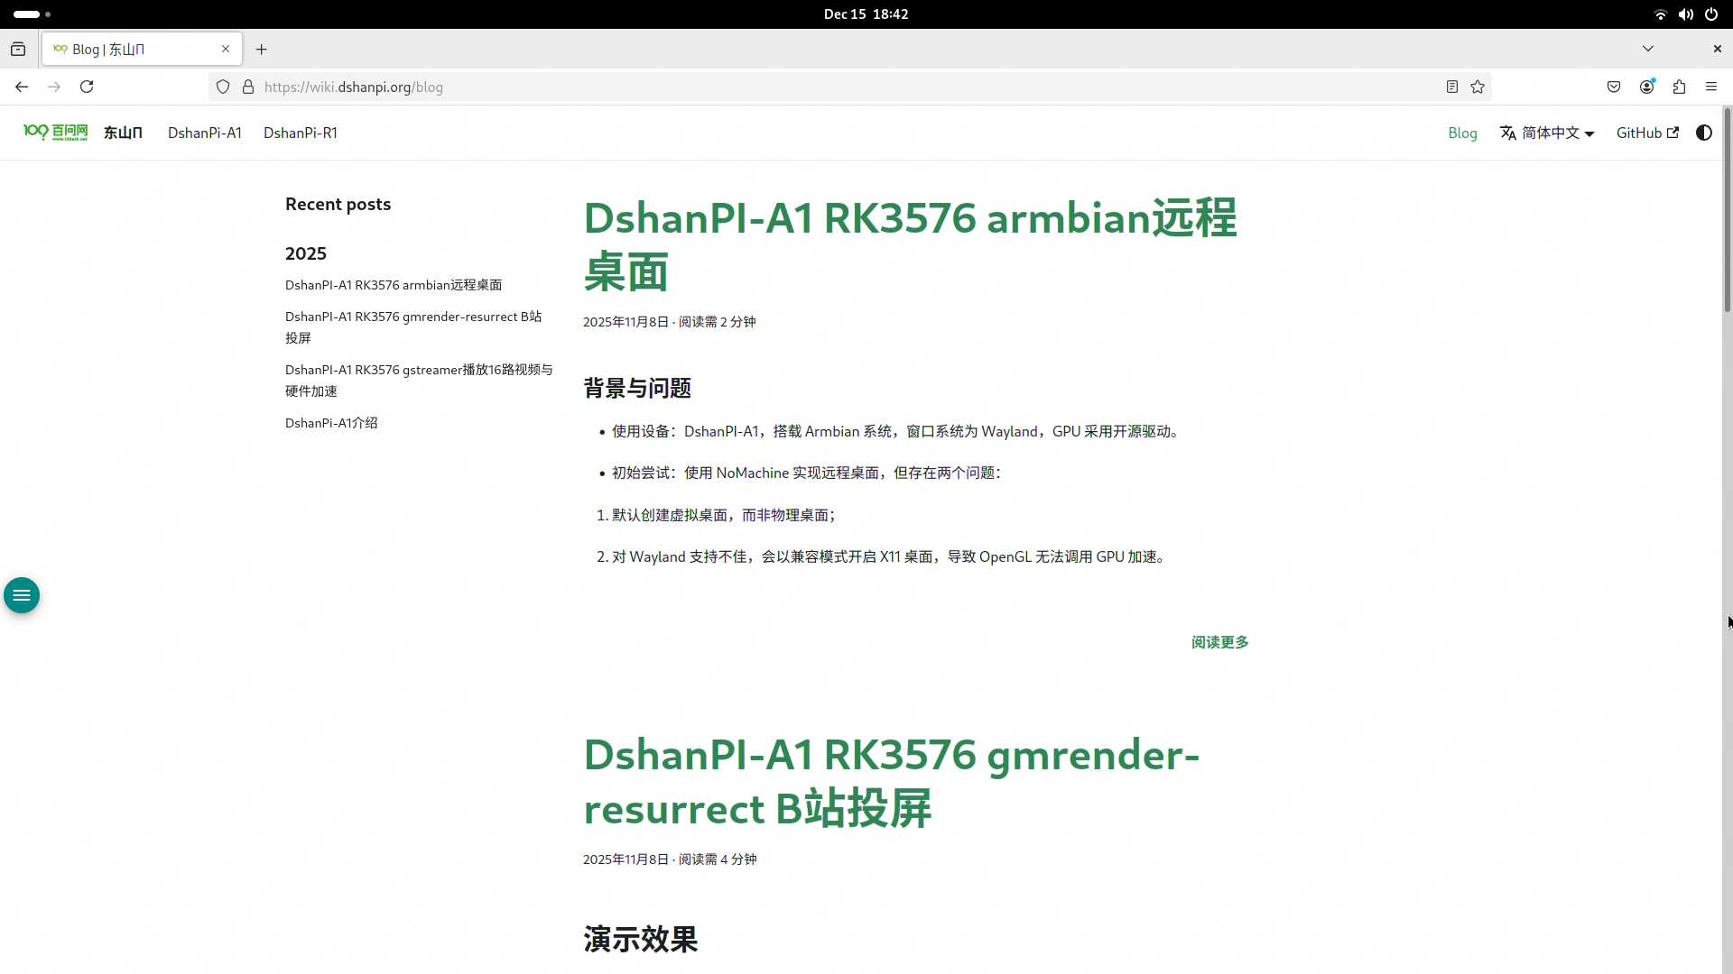The image size is (1733, 974).
Task: Open the site shield tracking protection icon
Action: pyautogui.click(x=223, y=87)
